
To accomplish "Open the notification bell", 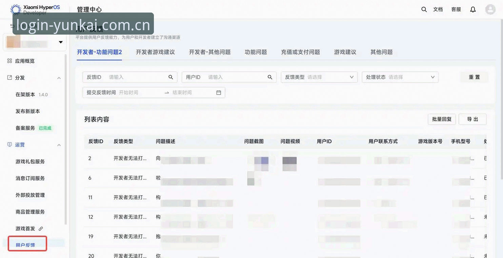I will click(x=473, y=9).
